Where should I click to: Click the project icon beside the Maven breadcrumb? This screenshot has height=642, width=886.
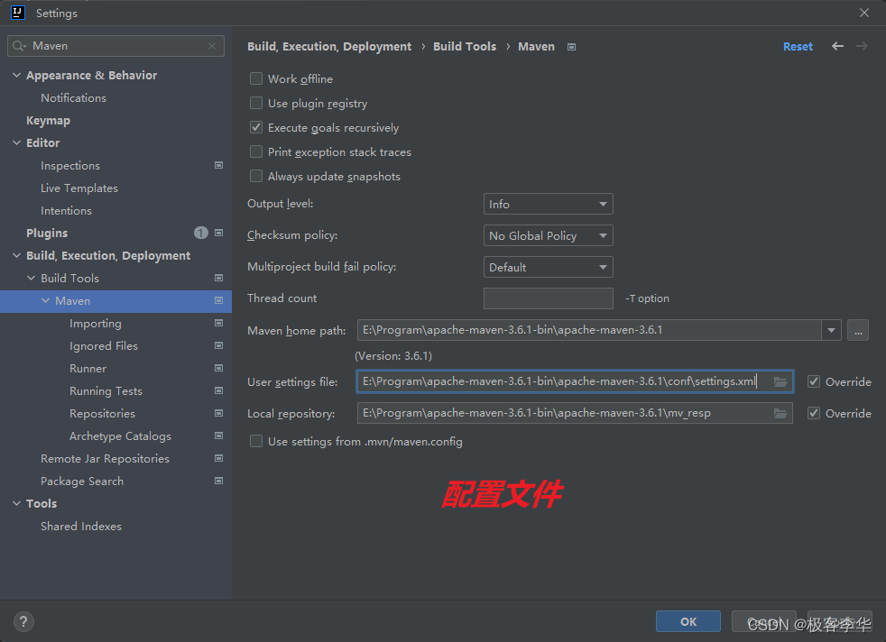click(x=571, y=47)
